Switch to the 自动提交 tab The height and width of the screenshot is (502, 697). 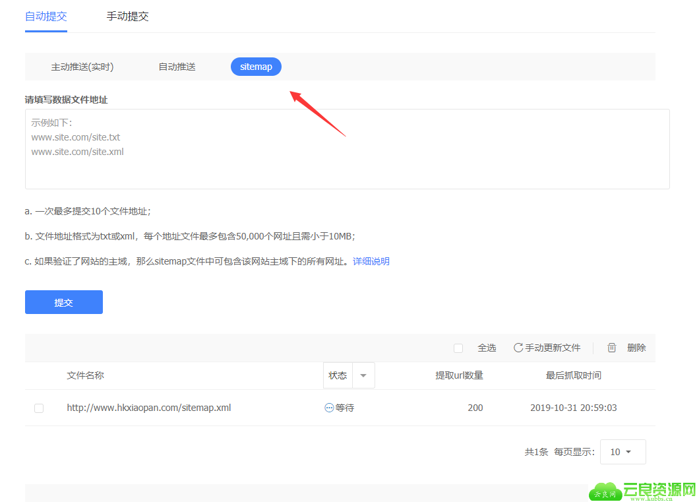click(x=45, y=16)
